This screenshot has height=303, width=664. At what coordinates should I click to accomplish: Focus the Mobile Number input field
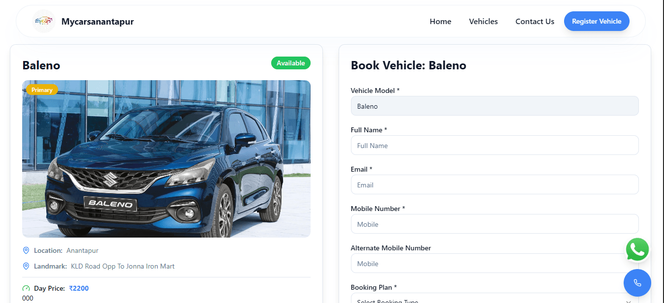[x=495, y=224]
